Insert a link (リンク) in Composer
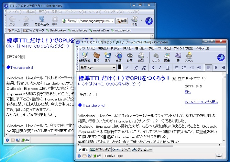The image size is (230, 162). [156, 57]
